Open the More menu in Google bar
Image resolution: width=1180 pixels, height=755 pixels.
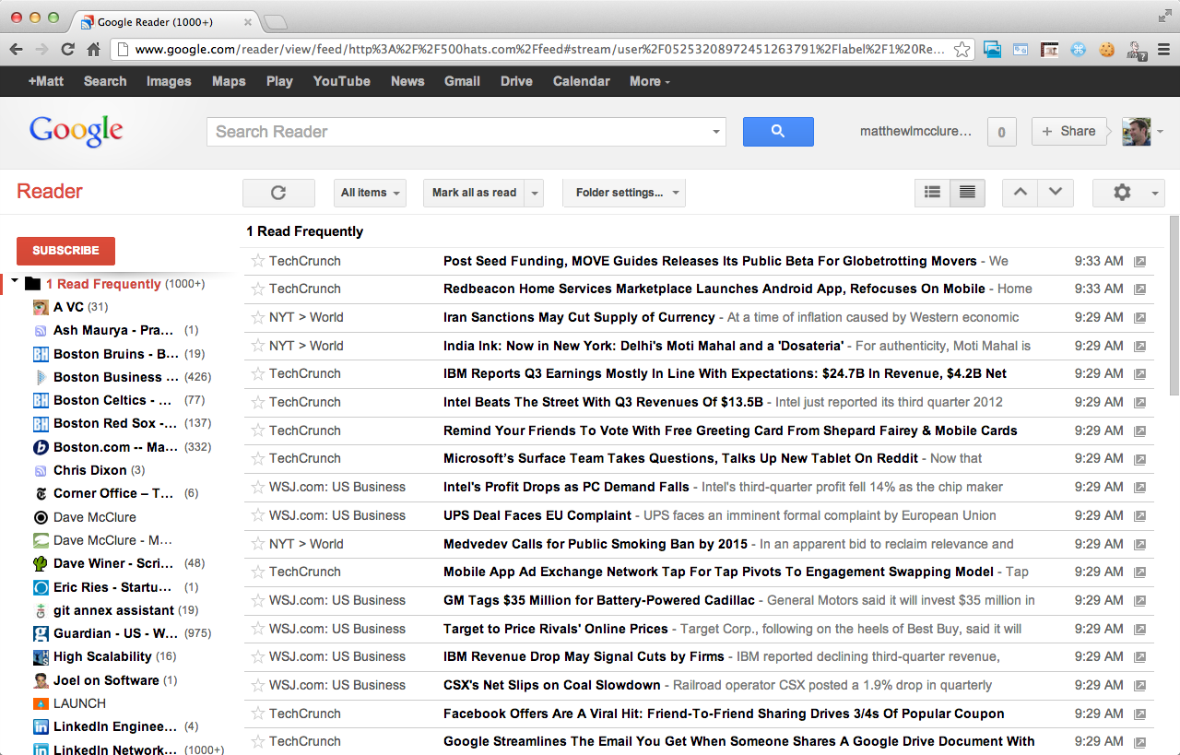coord(650,81)
